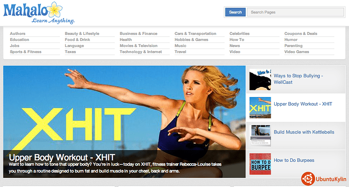Focus the Search Pages input field
349x187 pixels.
click(295, 12)
